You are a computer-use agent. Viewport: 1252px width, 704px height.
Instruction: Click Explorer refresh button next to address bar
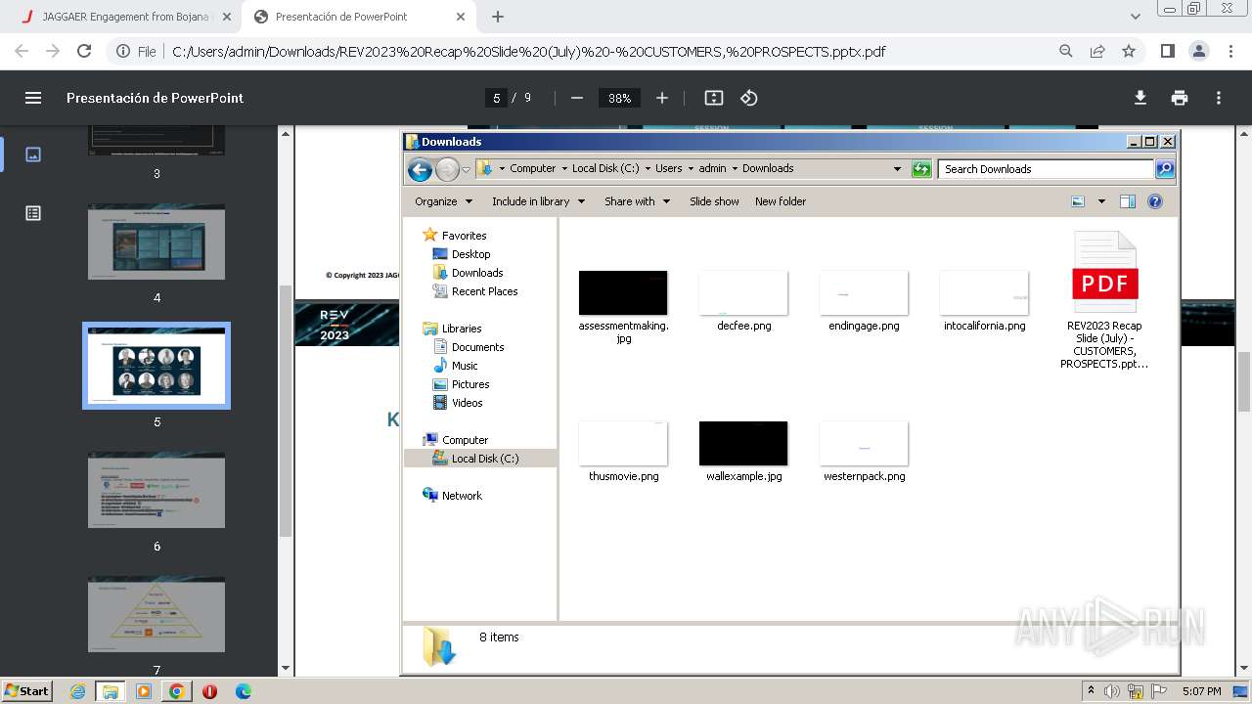[921, 169]
